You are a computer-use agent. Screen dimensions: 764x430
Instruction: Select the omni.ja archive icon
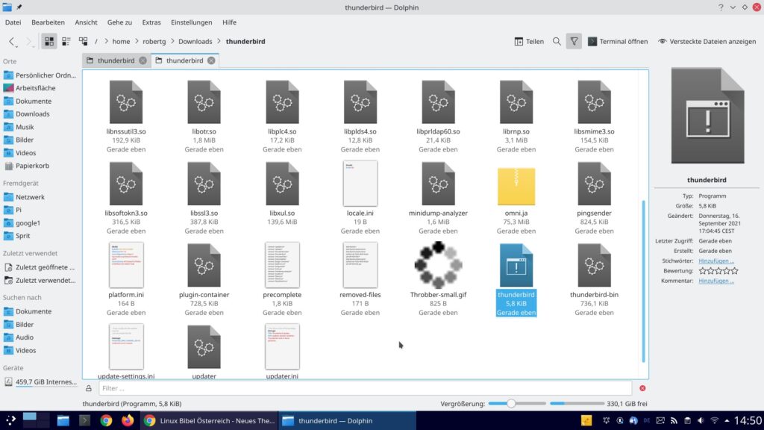tap(516, 186)
